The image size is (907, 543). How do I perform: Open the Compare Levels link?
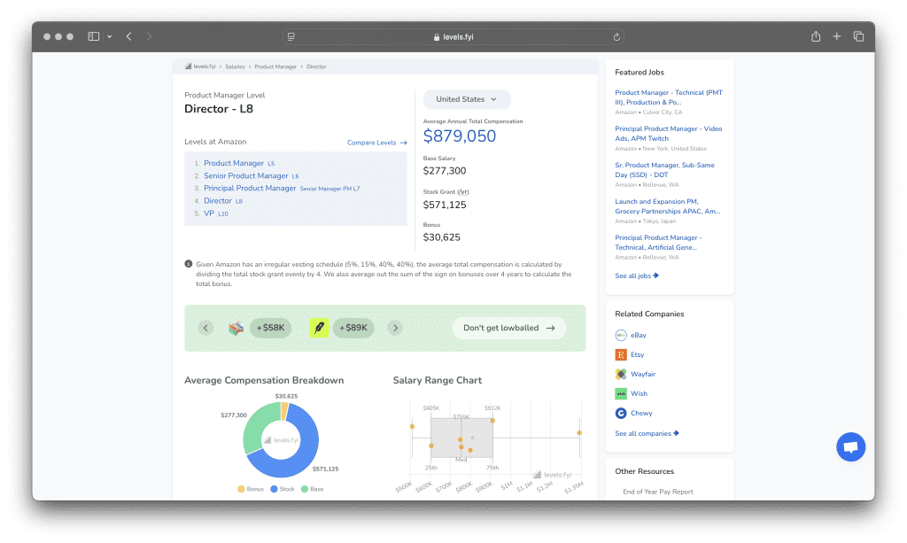pyautogui.click(x=376, y=143)
